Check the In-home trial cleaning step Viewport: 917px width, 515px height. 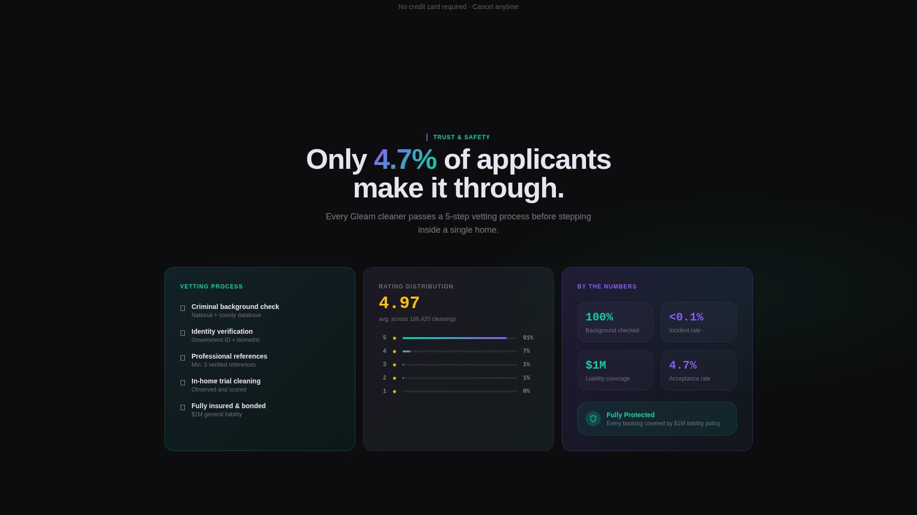click(x=182, y=382)
